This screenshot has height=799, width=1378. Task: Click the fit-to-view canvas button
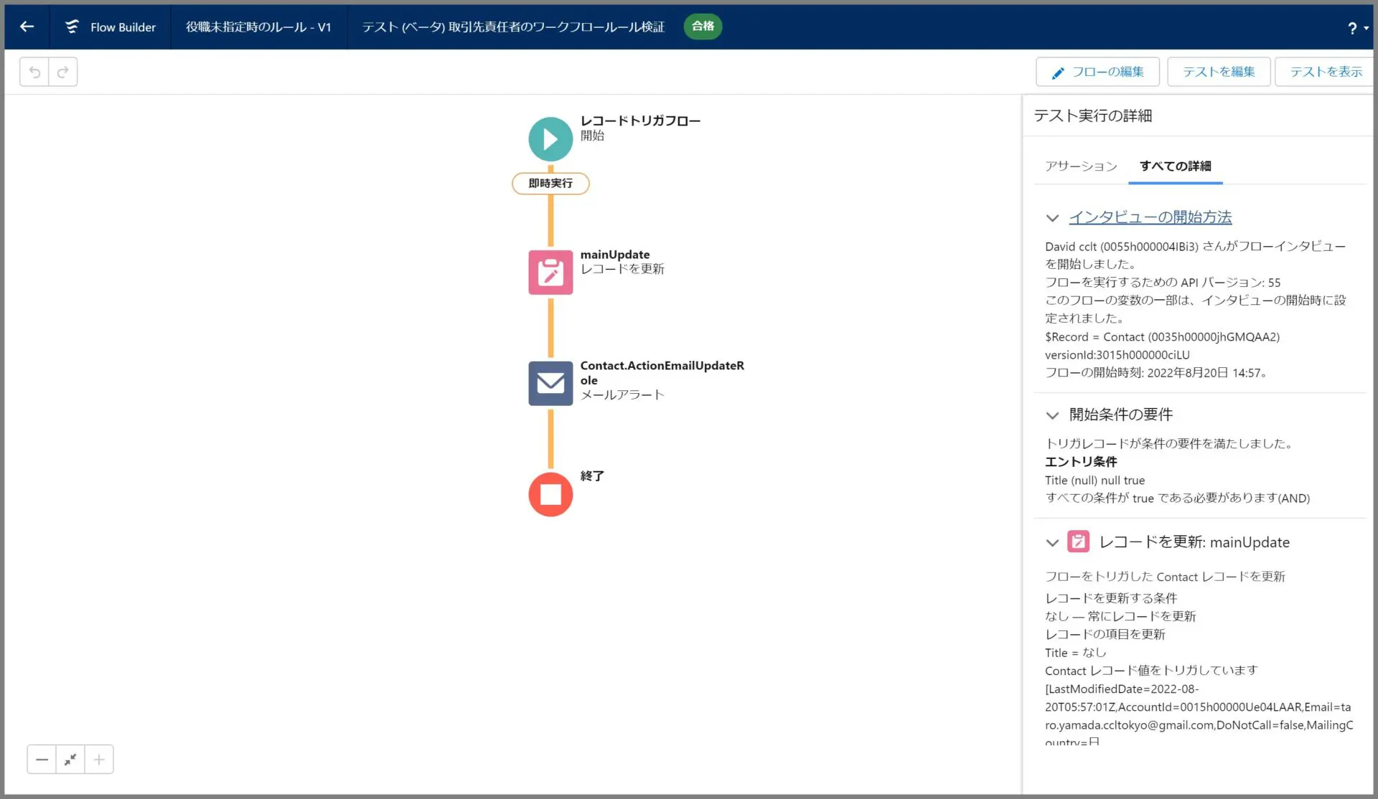tap(70, 760)
